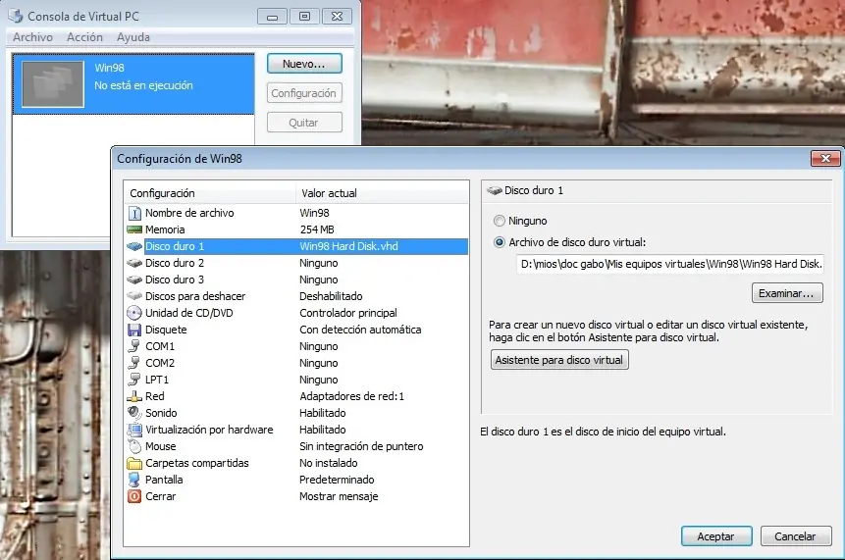The height and width of the screenshot is (560, 845).
Task: Open Asistente para disco virtual
Action: 559,360
